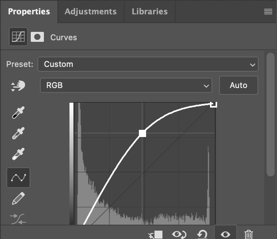Switch to the Properties tab
The width and height of the screenshot is (277, 239).
[x=29, y=12]
